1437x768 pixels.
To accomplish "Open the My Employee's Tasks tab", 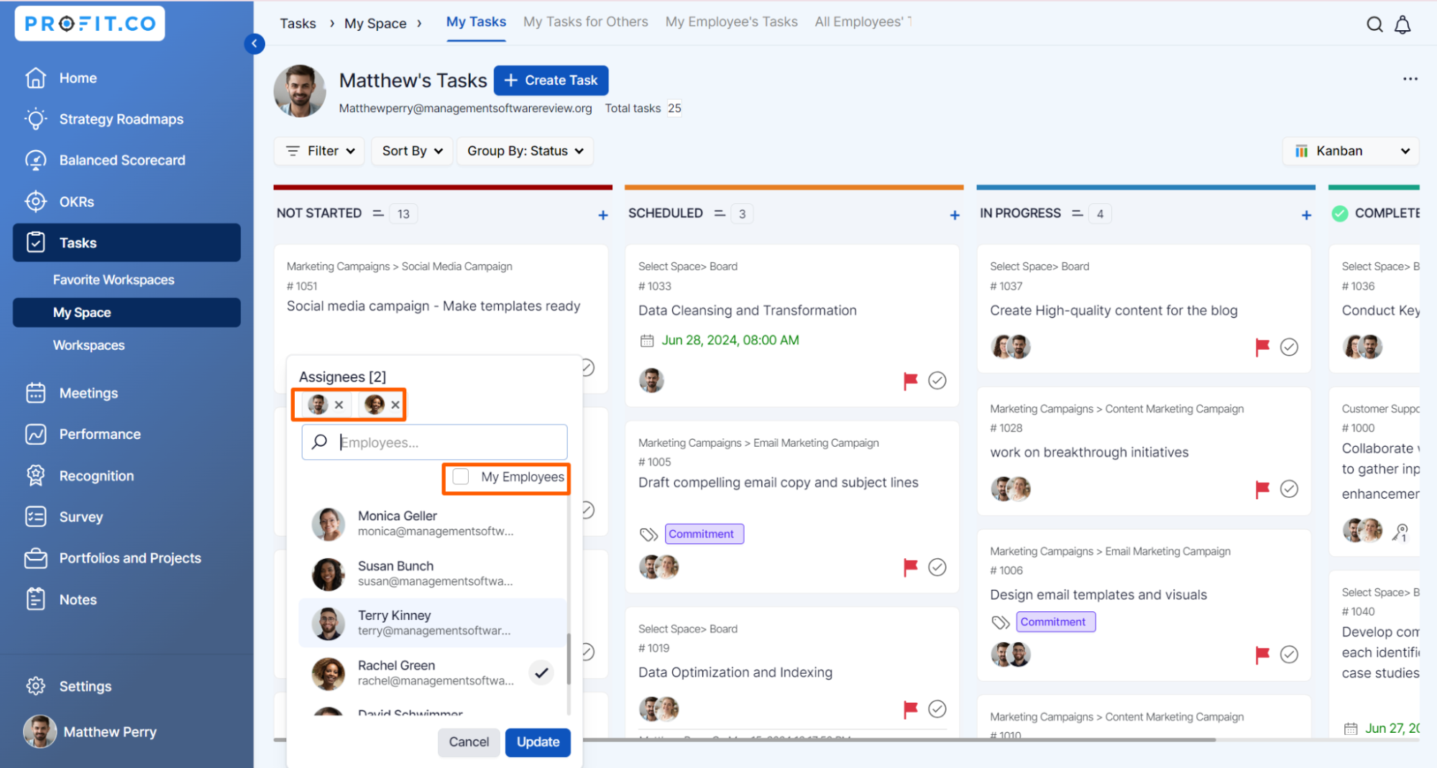I will pyautogui.click(x=731, y=22).
